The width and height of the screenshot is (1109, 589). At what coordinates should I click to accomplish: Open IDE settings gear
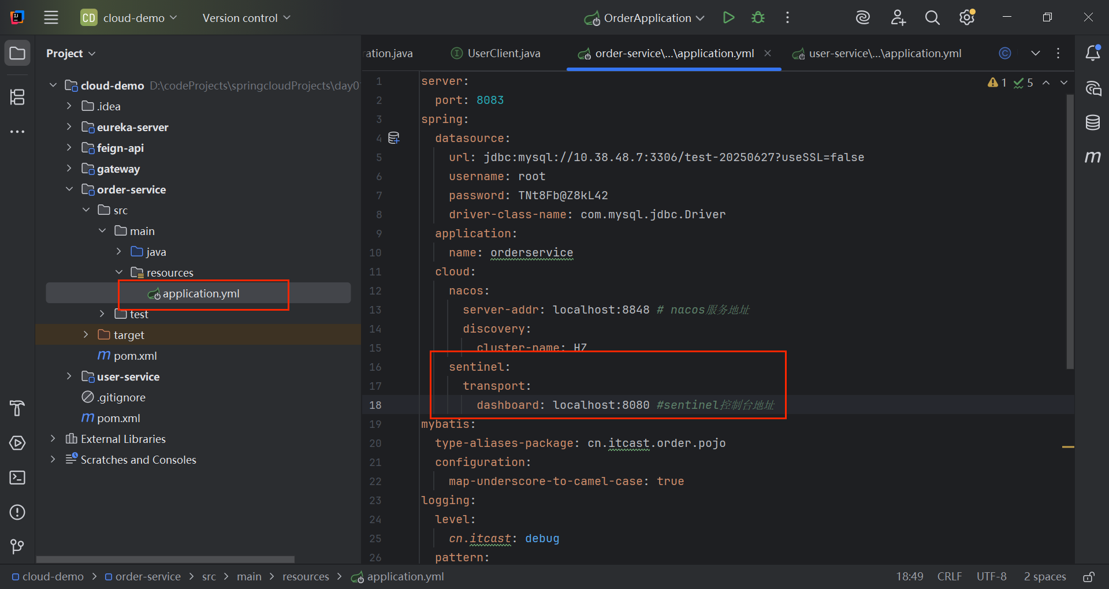[x=967, y=17]
